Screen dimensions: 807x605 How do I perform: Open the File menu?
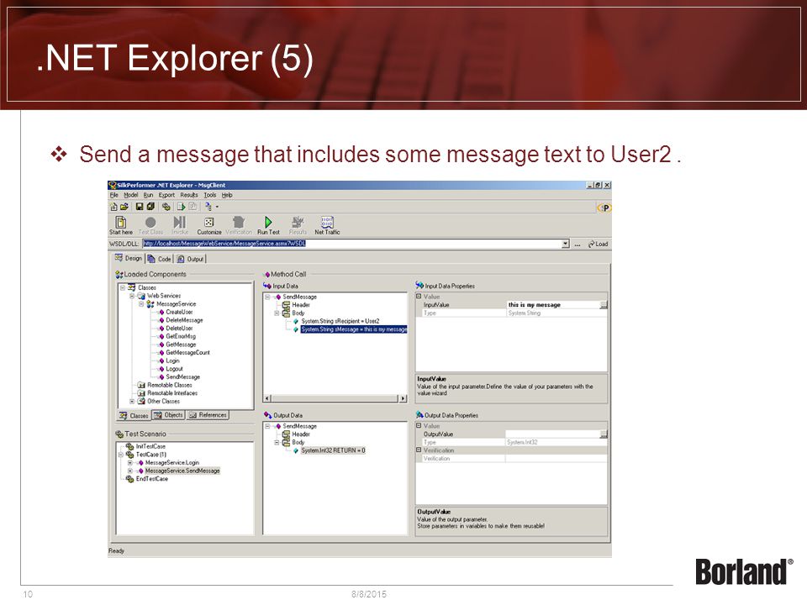pos(113,195)
